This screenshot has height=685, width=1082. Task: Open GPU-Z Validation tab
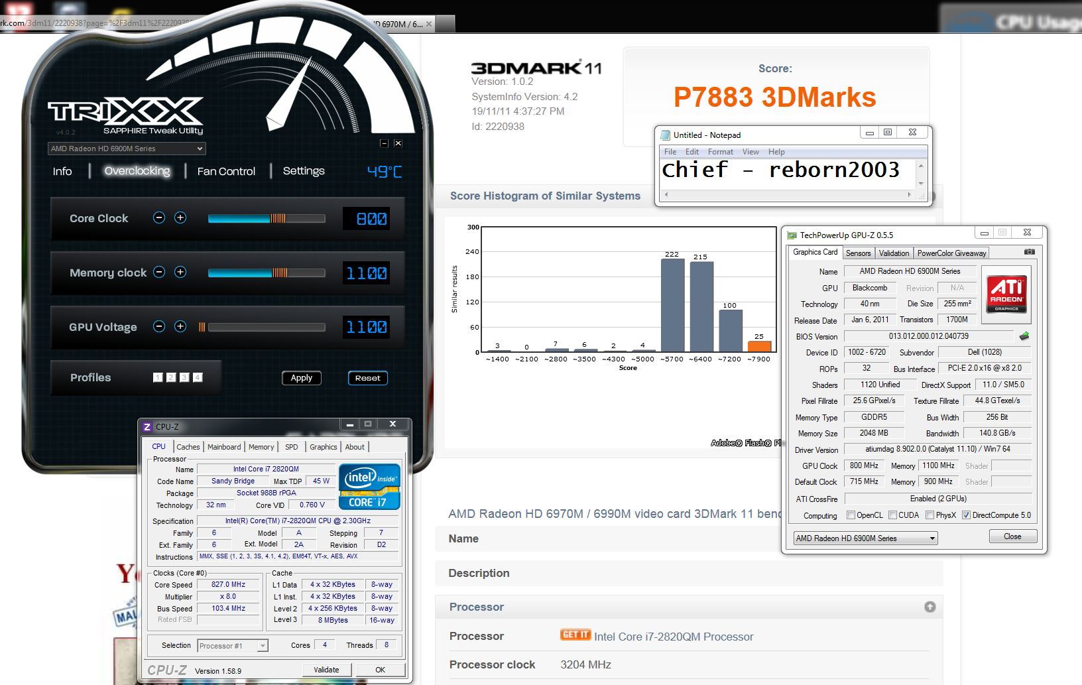coord(894,253)
